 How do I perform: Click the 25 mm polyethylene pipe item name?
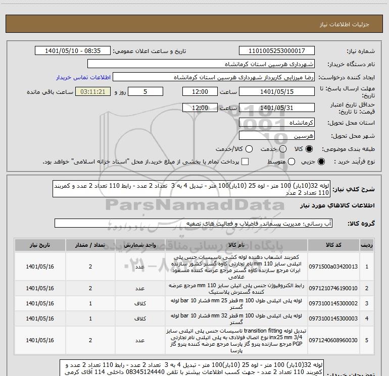click(x=236, y=303)
